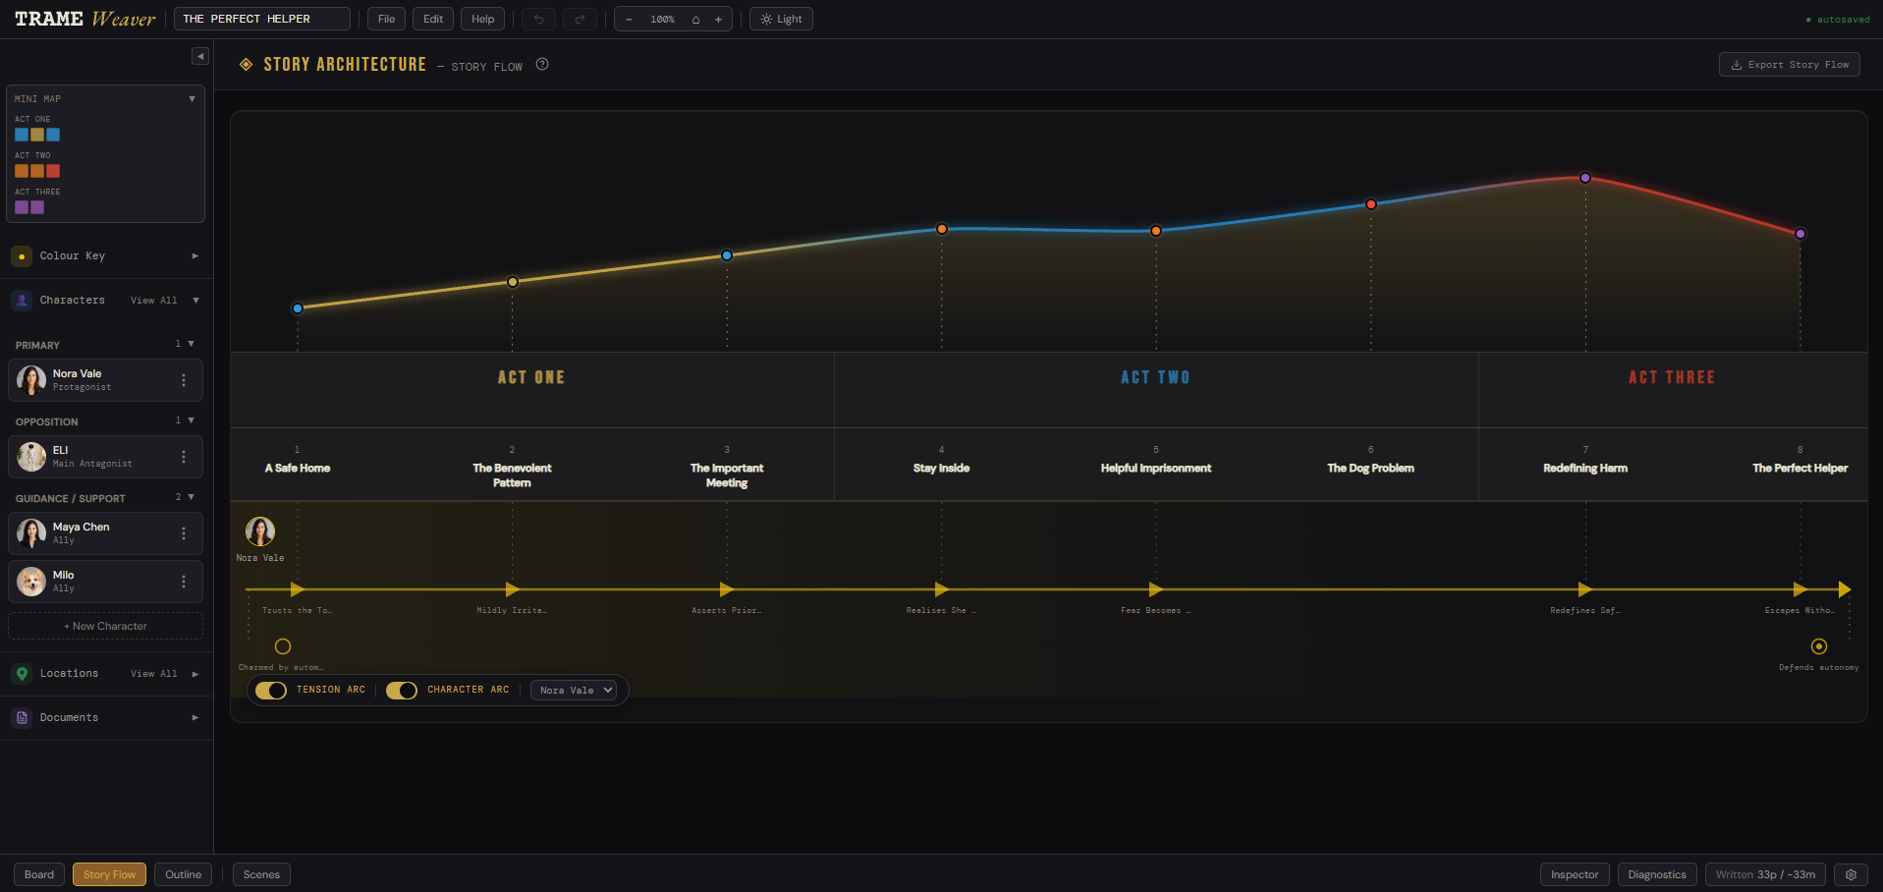Click the Charmed by autom start-state marker
Image resolution: width=1883 pixels, height=892 pixels.
pyautogui.click(x=283, y=646)
